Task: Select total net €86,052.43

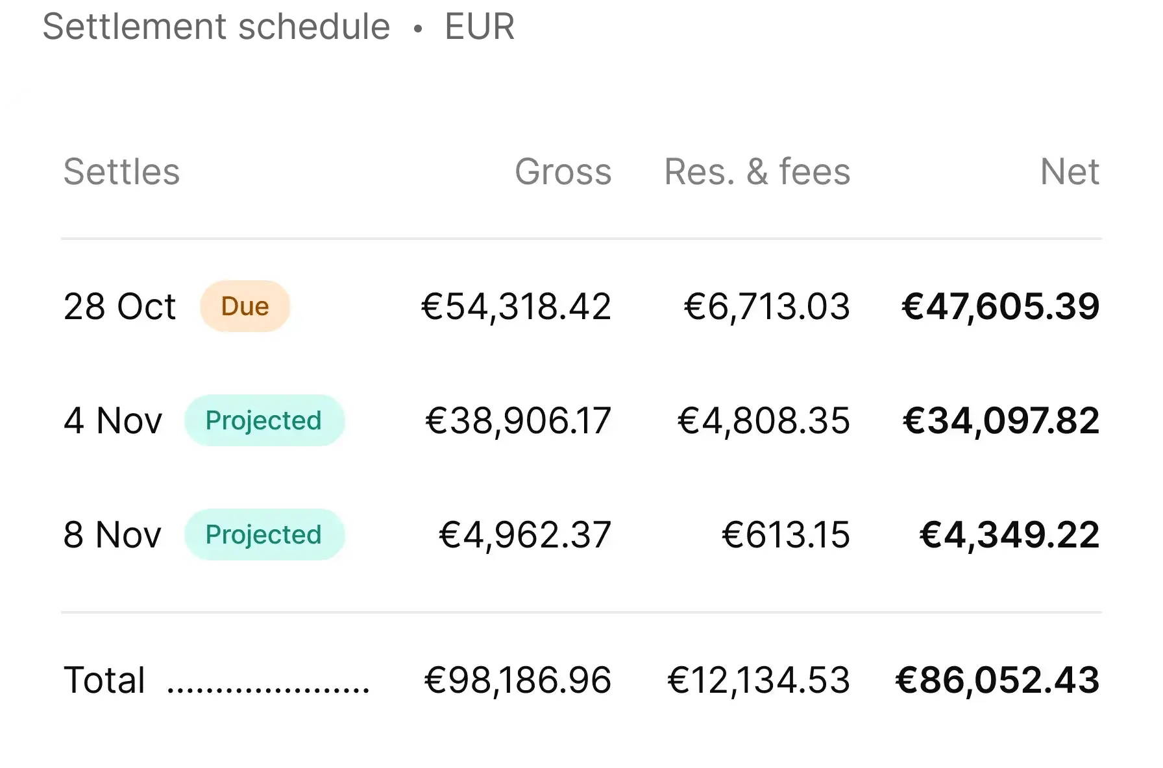Action: 998,680
